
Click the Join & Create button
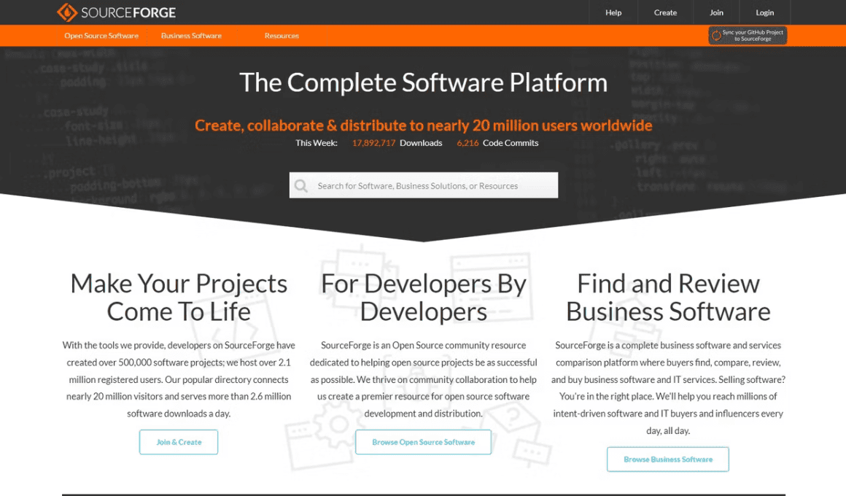coord(179,442)
